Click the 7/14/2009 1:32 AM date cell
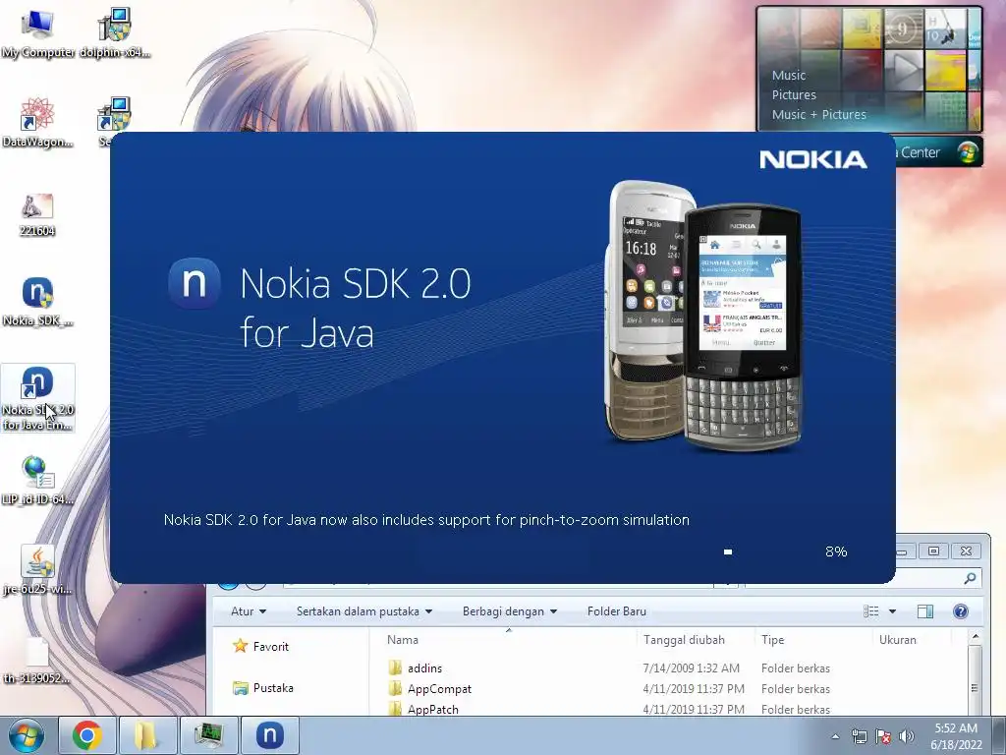Screen dimensions: 1006x755 tap(691, 668)
